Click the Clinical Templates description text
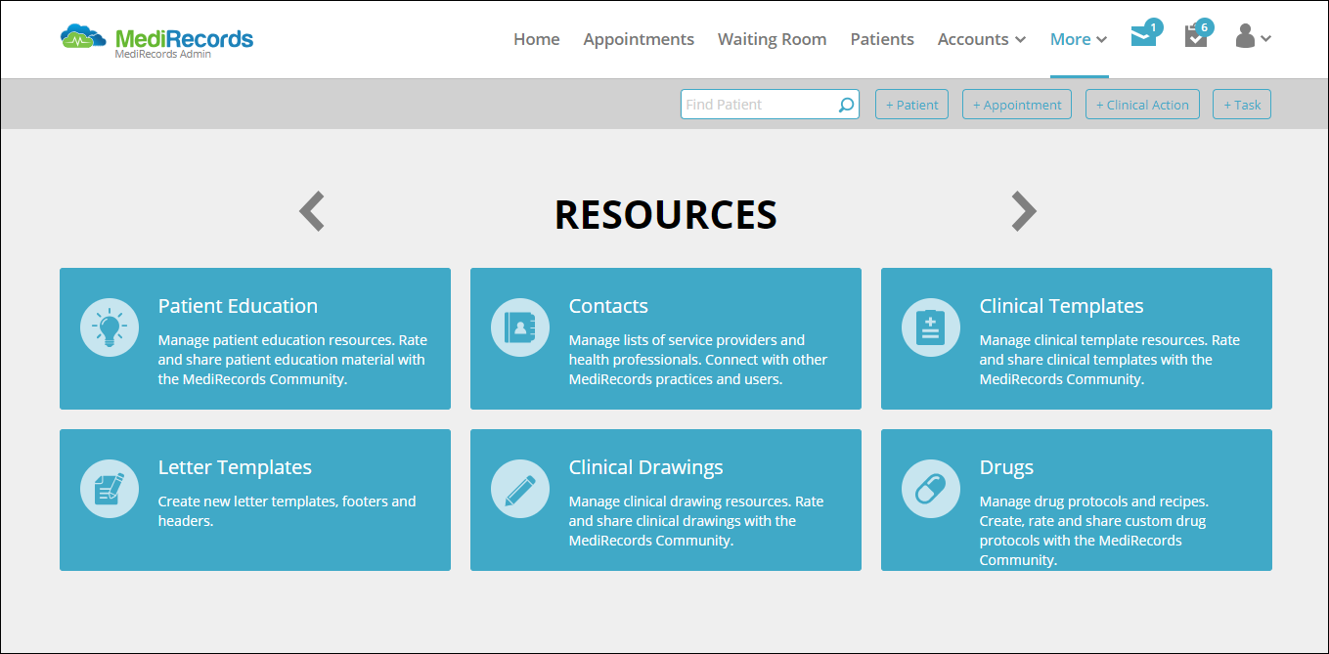This screenshot has height=654, width=1329. (x=1110, y=360)
